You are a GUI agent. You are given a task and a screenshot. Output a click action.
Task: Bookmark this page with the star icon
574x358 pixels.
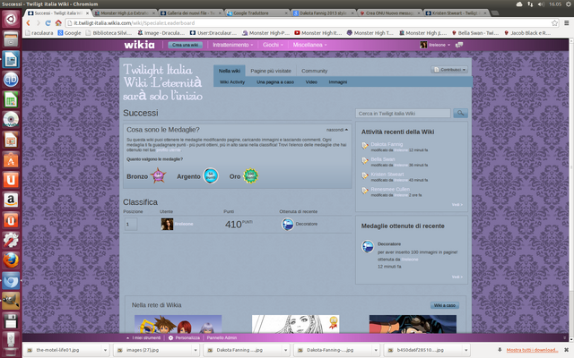[x=554, y=23]
